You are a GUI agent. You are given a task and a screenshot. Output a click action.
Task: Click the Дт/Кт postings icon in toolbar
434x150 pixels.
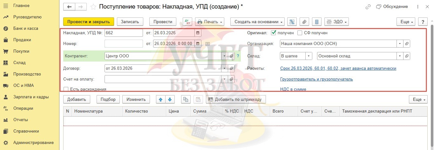[x=187, y=22]
